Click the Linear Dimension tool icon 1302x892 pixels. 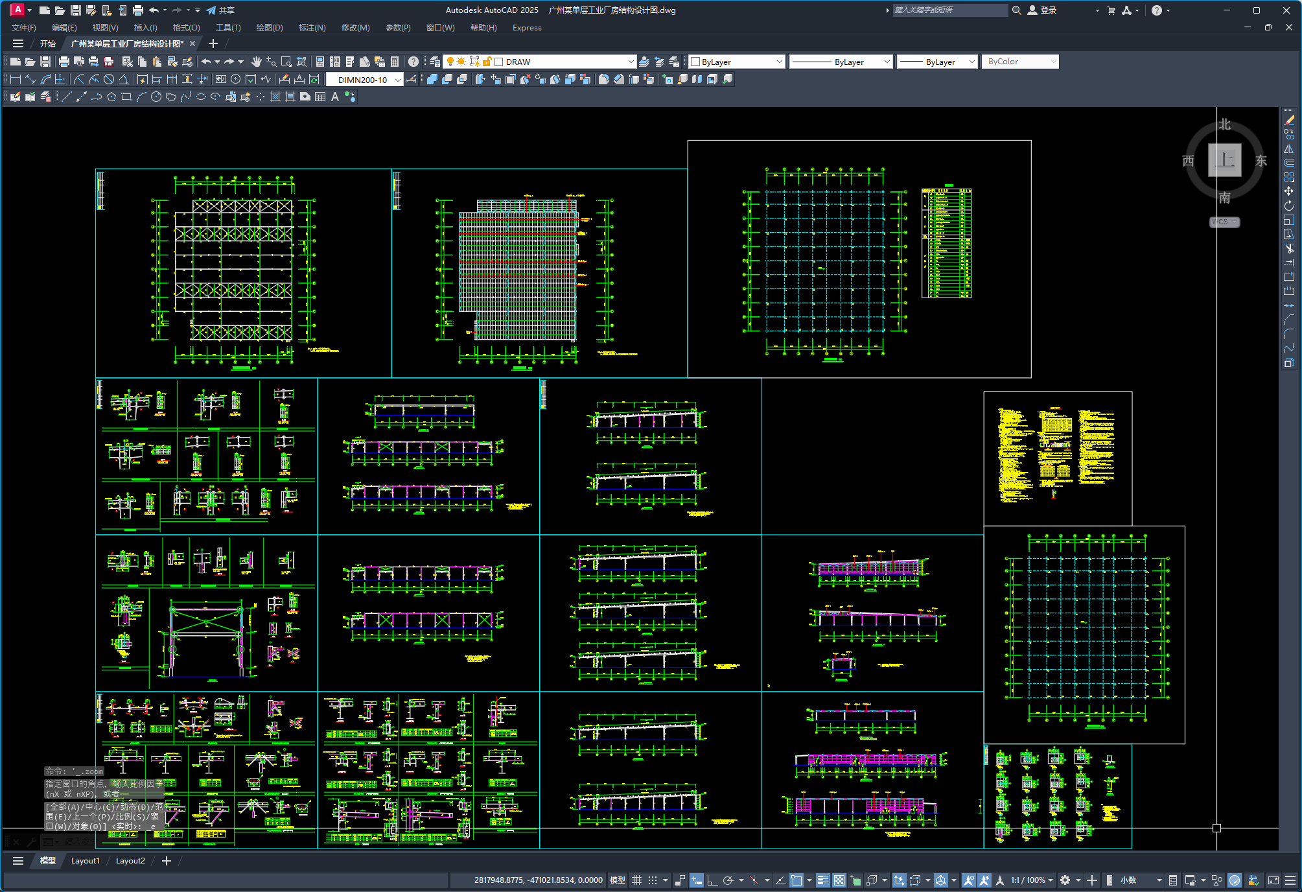tap(16, 79)
